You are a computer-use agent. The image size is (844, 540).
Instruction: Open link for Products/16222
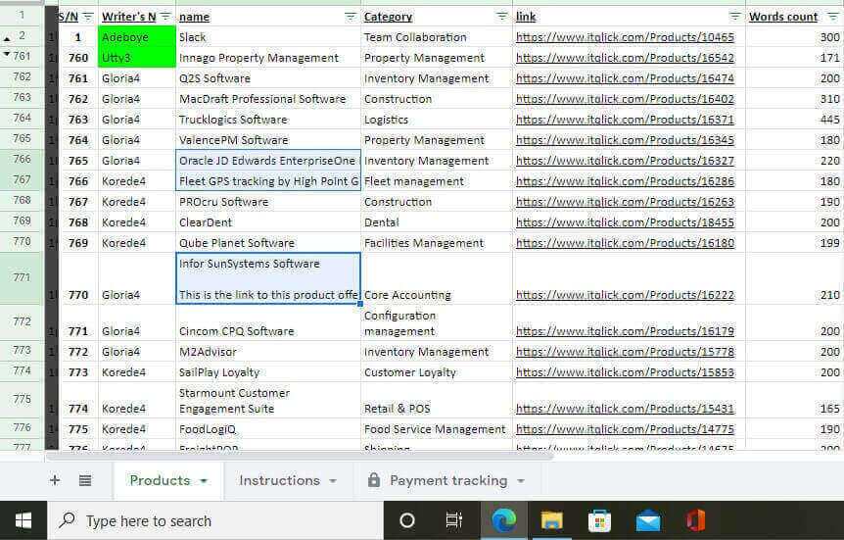tap(625, 295)
